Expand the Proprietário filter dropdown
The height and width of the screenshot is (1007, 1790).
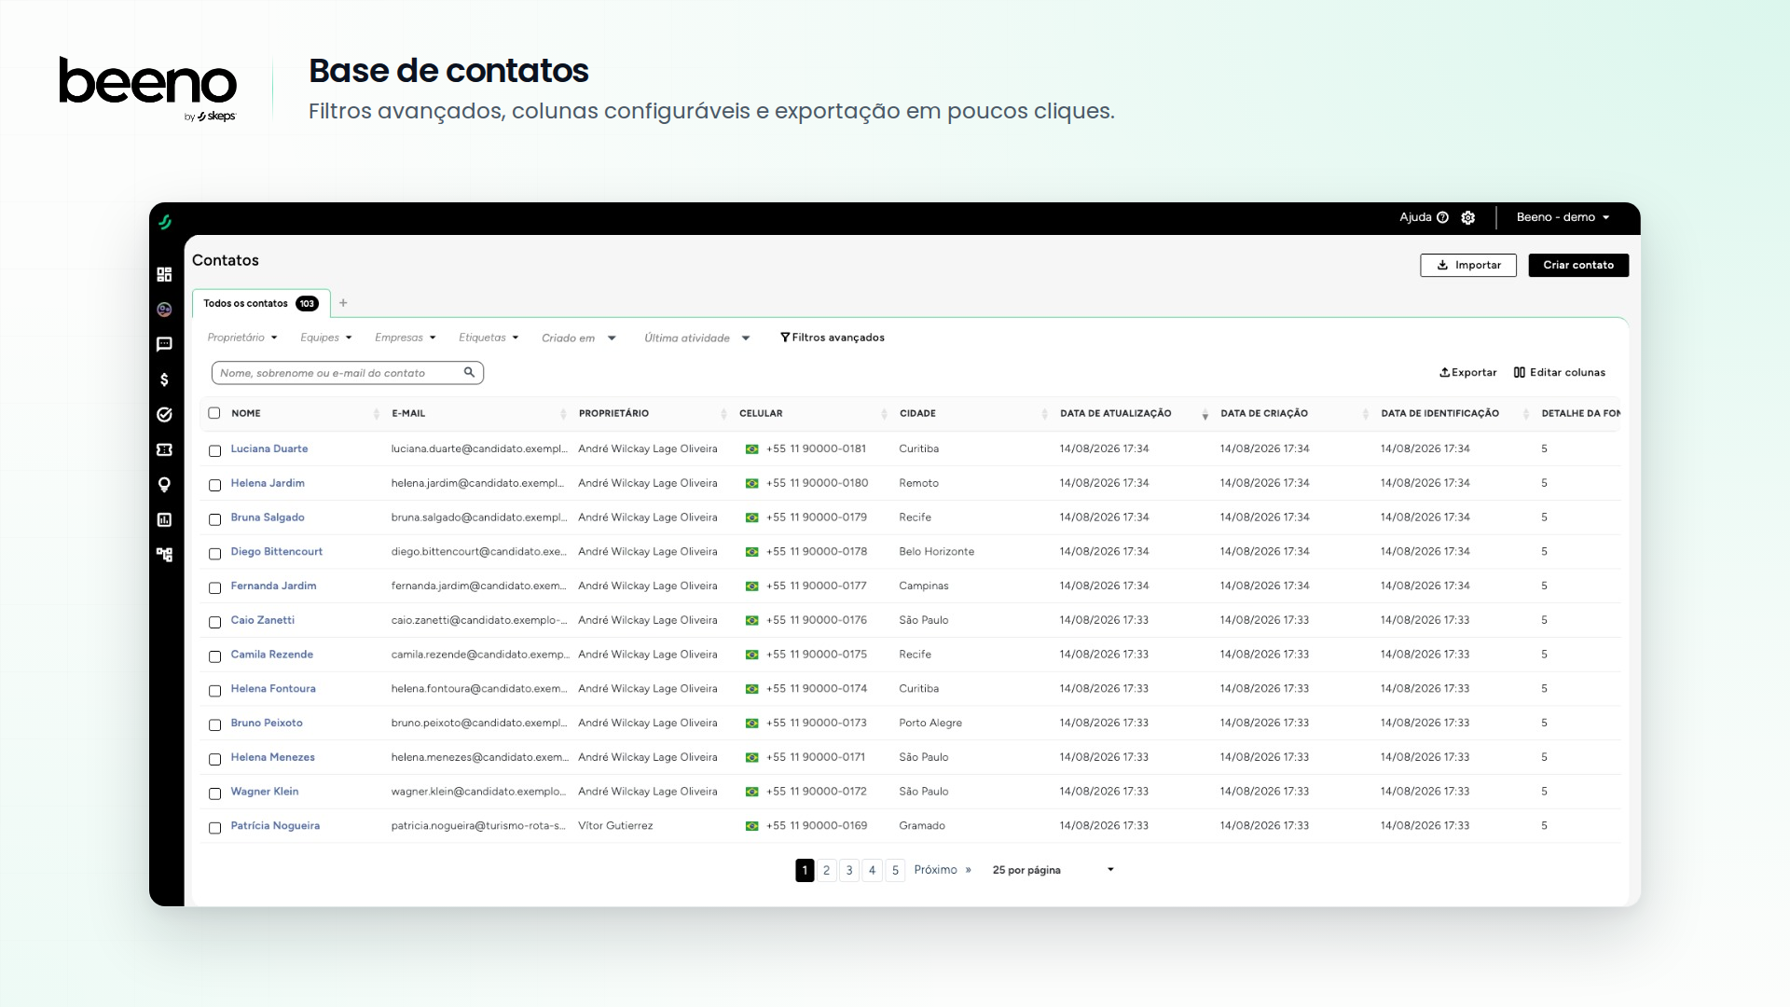[242, 338]
